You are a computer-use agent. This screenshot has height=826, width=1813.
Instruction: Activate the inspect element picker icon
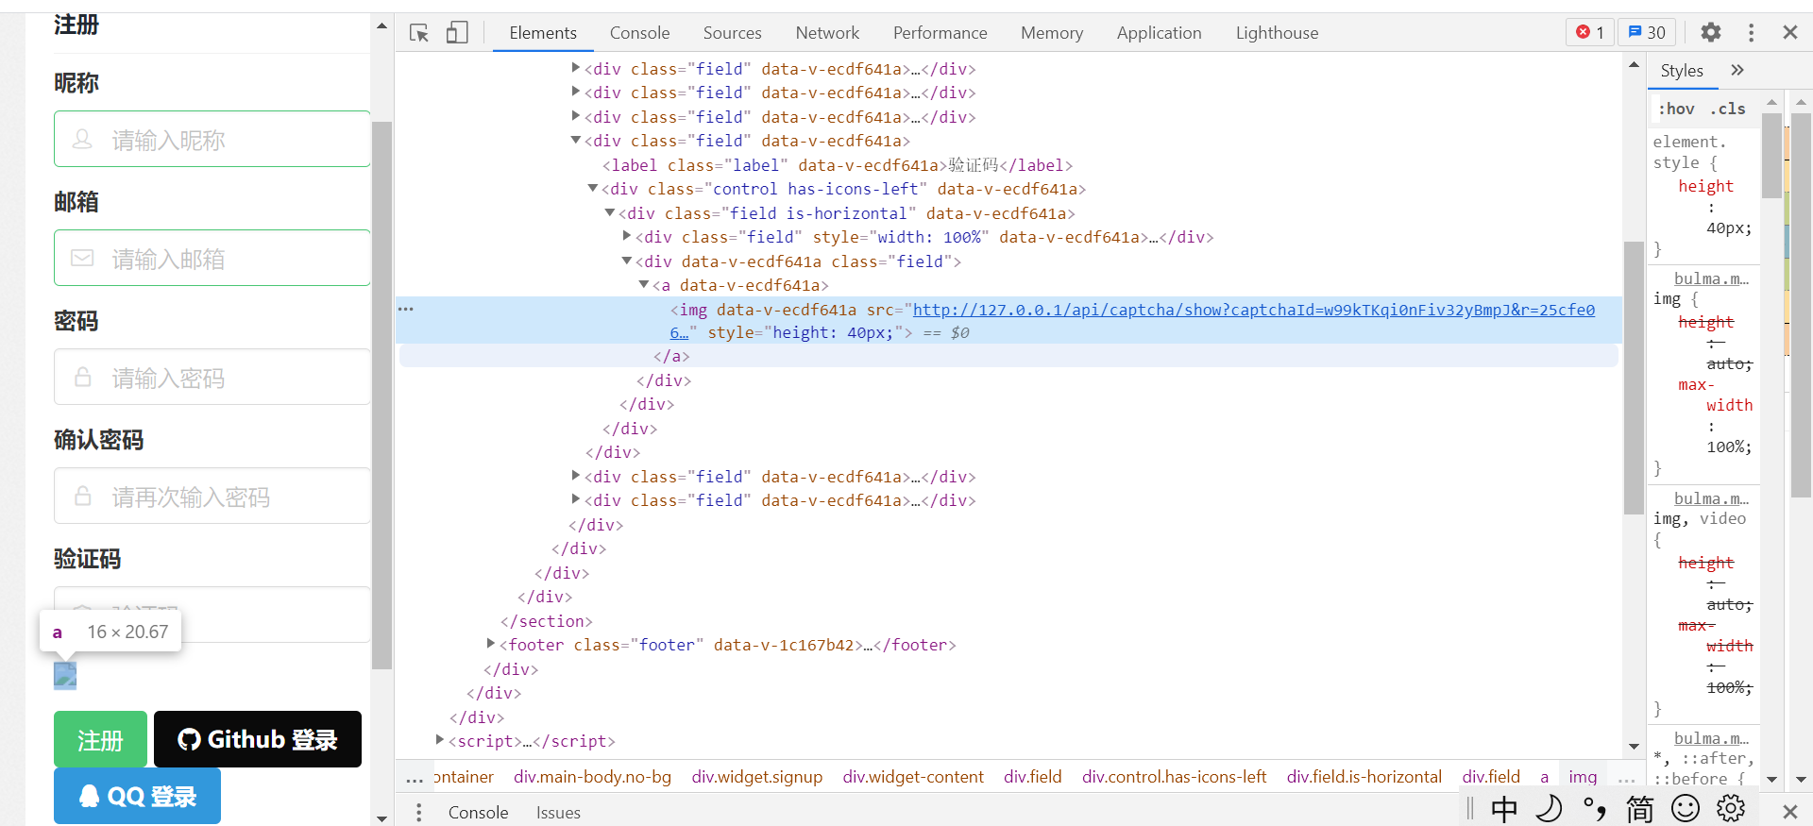pos(419,33)
